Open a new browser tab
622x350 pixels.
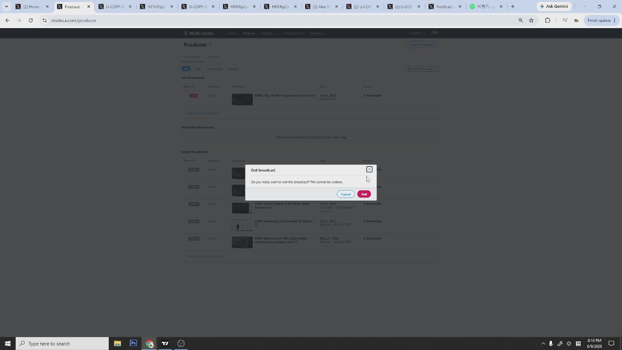point(513,6)
